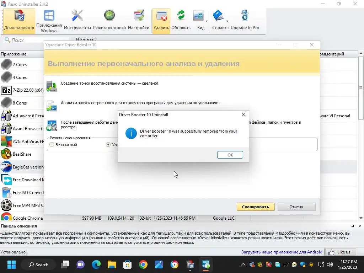
Task: Open Загрузить наше приложение для Android link
Action: (282, 252)
